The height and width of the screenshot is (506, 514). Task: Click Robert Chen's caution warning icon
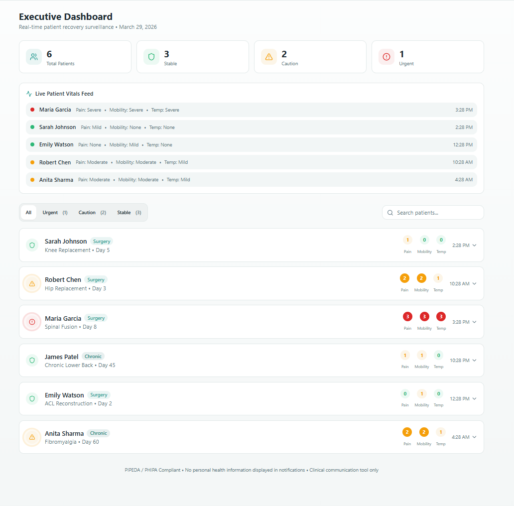point(32,283)
